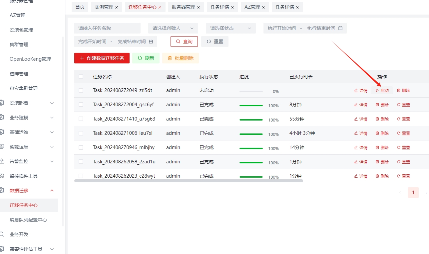Click 重置 for Task_202408272004_gsc6yf
Screen dimensions: 429x254
point(403,105)
